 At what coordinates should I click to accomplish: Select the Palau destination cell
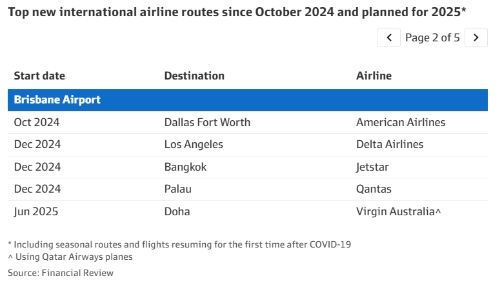178,189
